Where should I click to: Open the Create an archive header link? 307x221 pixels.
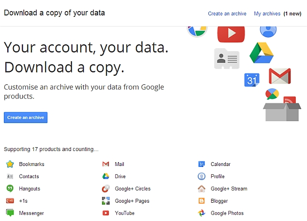(x=227, y=14)
